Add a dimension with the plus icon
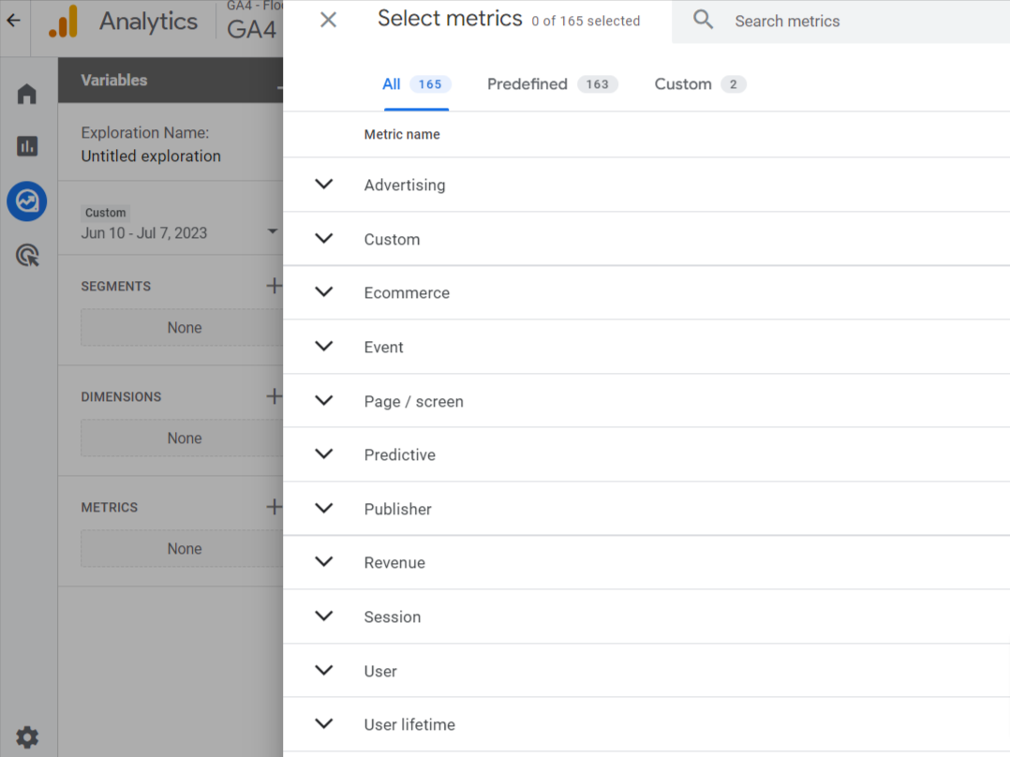 [273, 396]
